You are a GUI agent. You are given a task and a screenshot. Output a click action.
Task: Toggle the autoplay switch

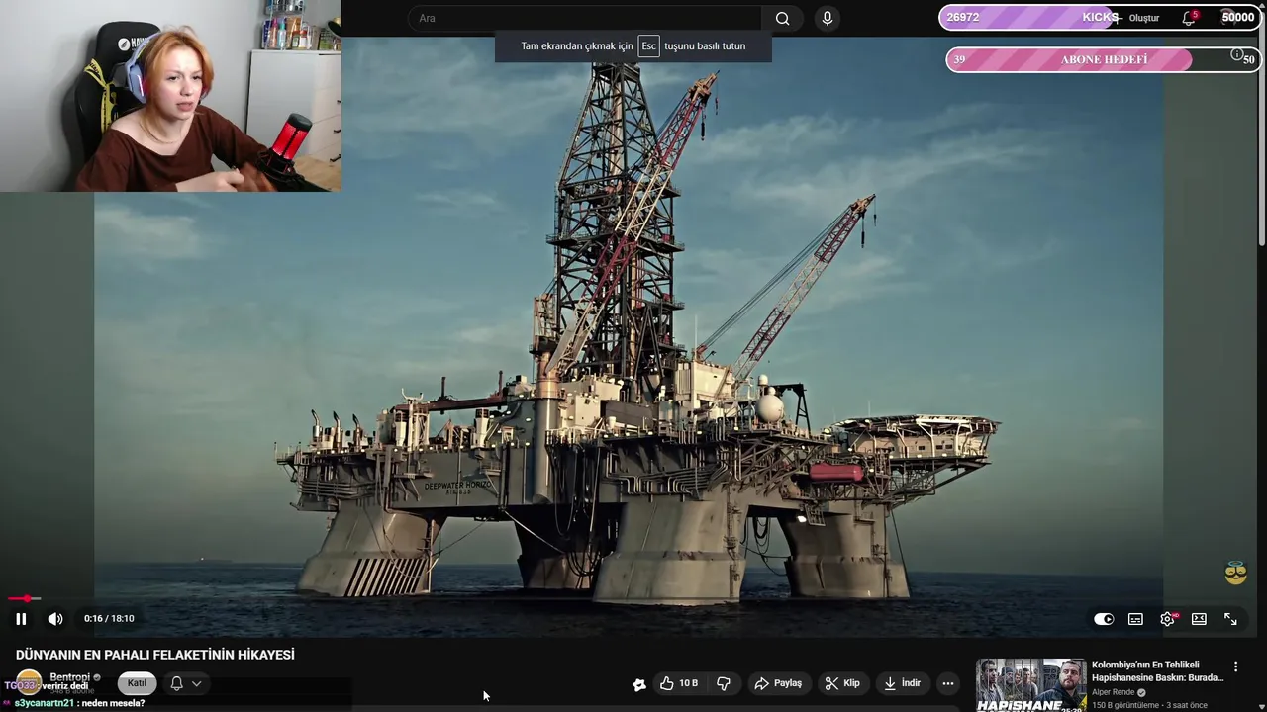point(1104,619)
